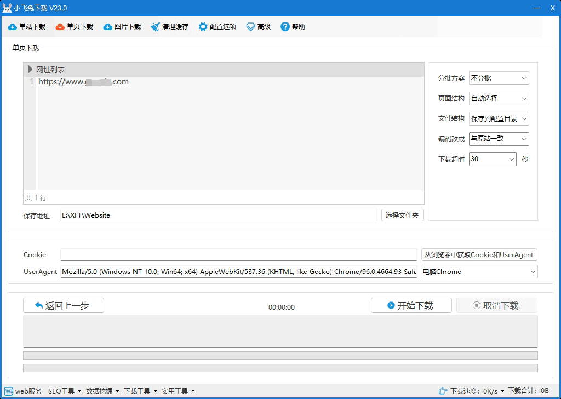Expand the 网址列表 disclosure triangle
The width and height of the screenshot is (561, 399).
coord(30,70)
